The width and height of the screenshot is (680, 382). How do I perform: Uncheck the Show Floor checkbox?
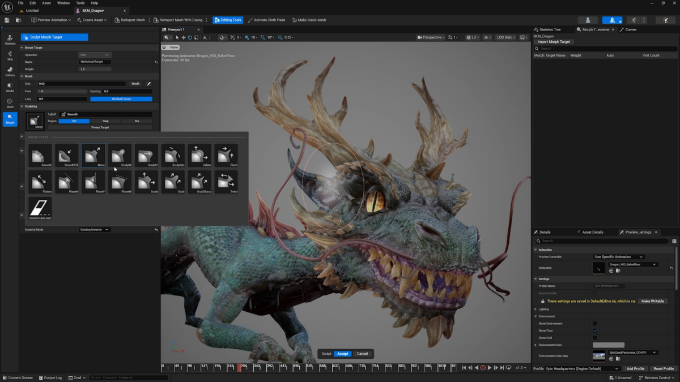click(x=595, y=331)
